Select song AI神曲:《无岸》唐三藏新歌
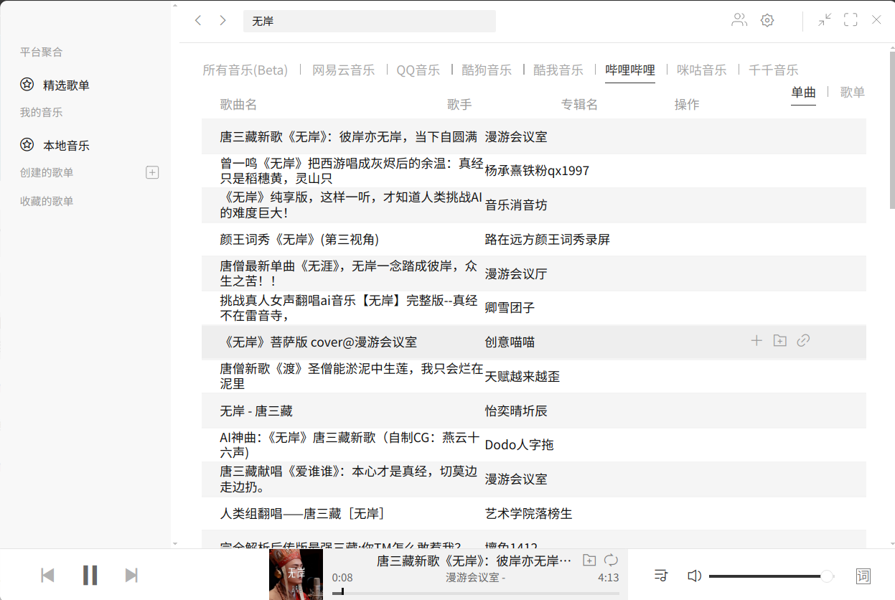The image size is (895, 600). click(x=350, y=444)
